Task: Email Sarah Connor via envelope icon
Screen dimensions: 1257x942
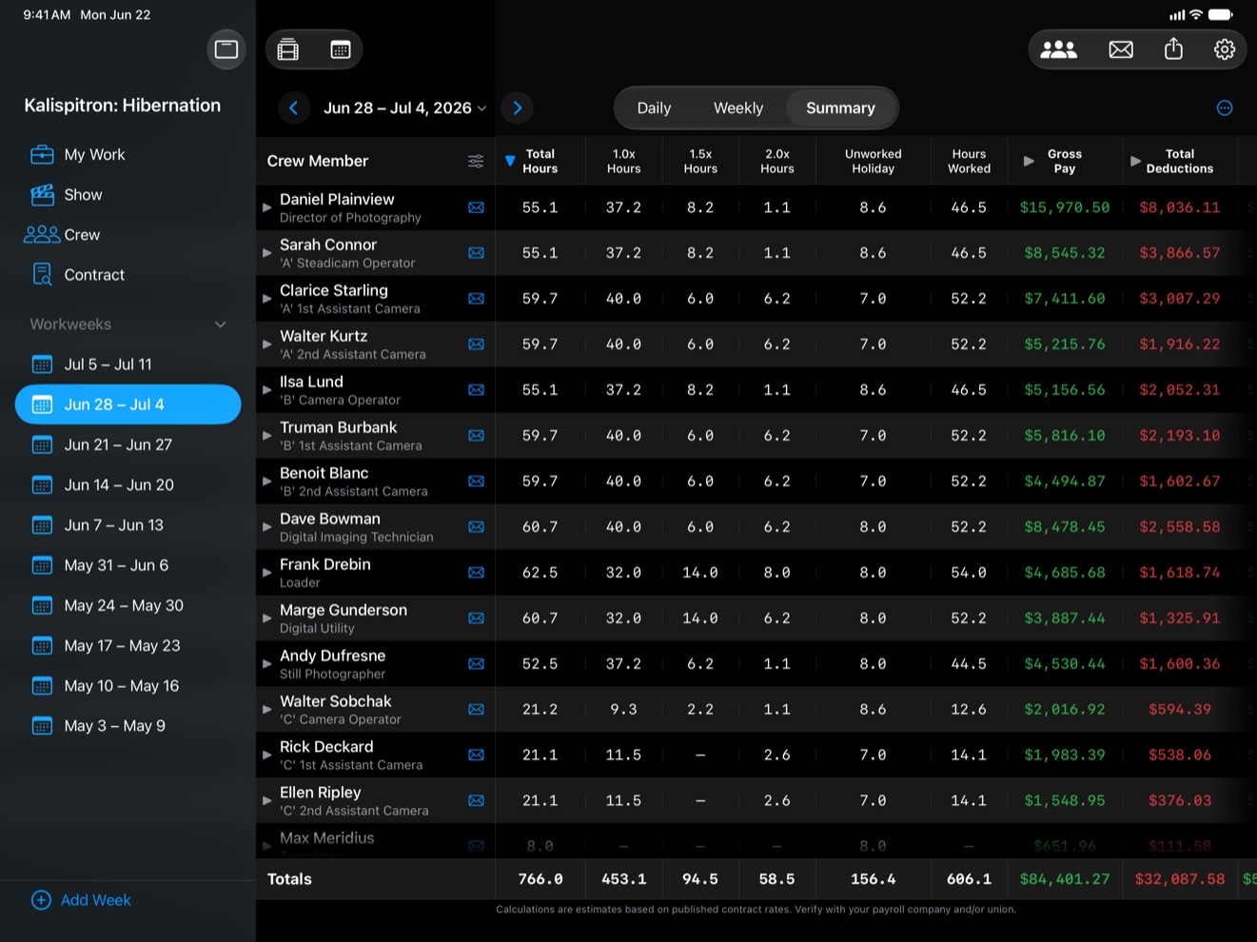Action: pyautogui.click(x=476, y=253)
